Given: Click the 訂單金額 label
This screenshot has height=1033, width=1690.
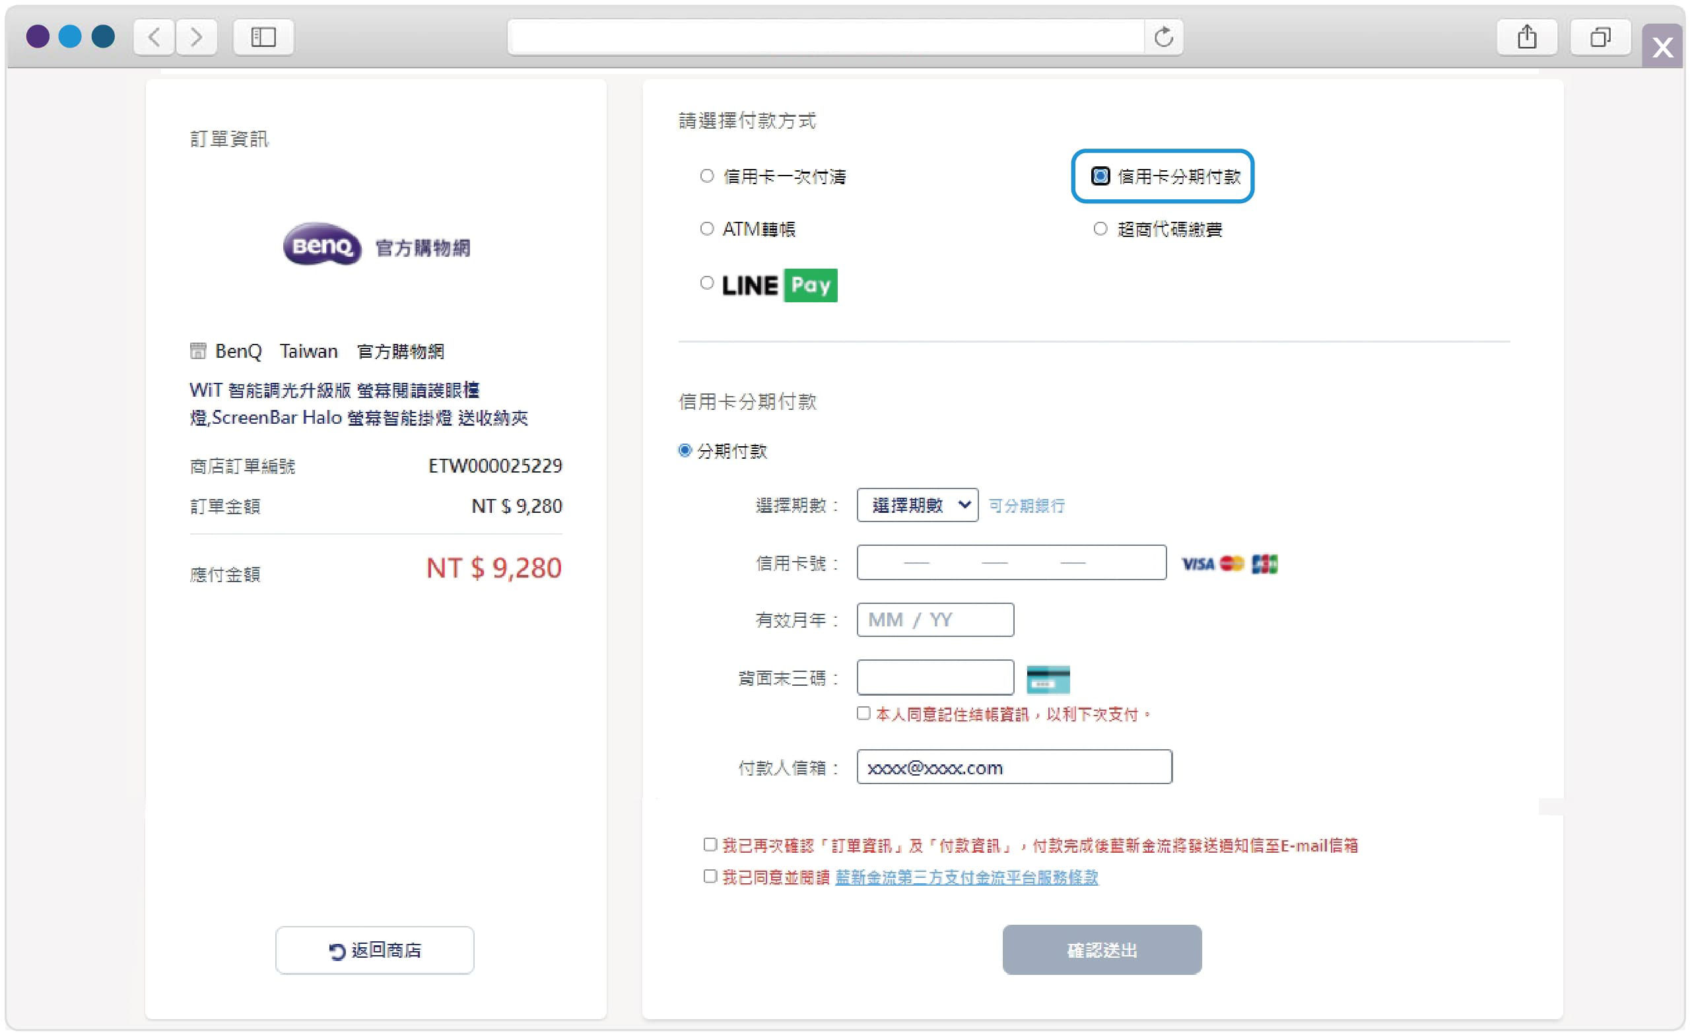Looking at the screenshot, I should coord(225,507).
